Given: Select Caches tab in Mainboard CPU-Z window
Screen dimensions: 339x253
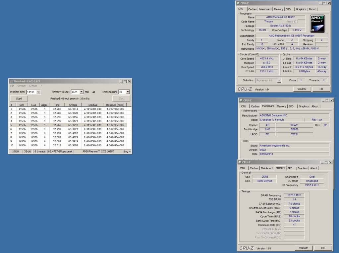Looking at the screenshot, I should tap(255, 106).
